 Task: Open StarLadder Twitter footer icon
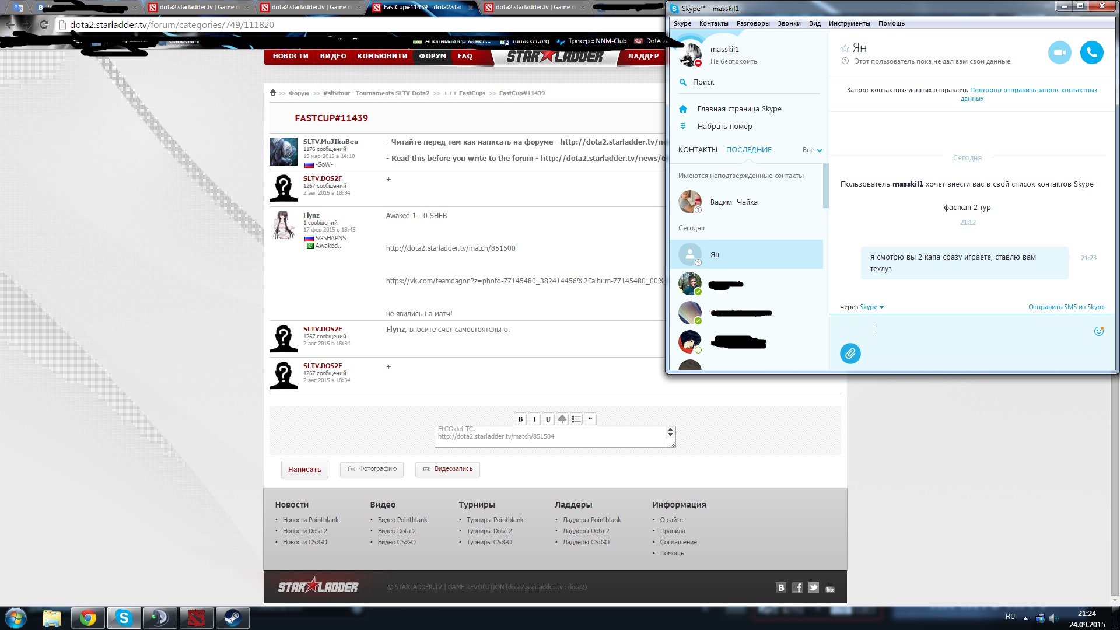(x=814, y=587)
